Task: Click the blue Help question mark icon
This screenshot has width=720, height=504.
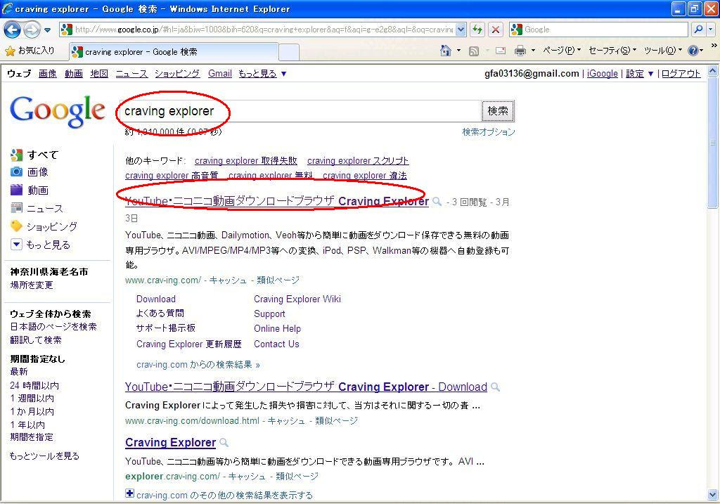Action: [x=693, y=51]
